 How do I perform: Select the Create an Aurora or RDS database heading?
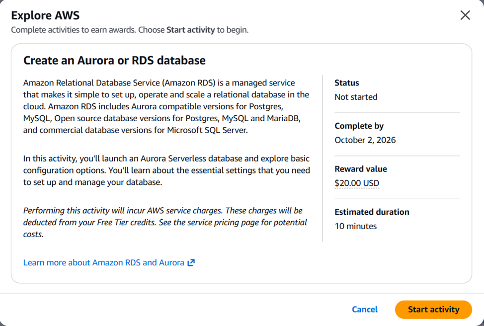point(114,60)
